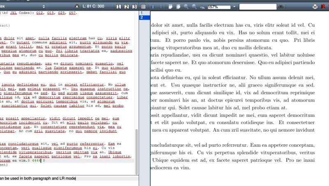The height and width of the screenshot is (186, 329).
Task: Click '4444' math text in editor
Action: 36,161
